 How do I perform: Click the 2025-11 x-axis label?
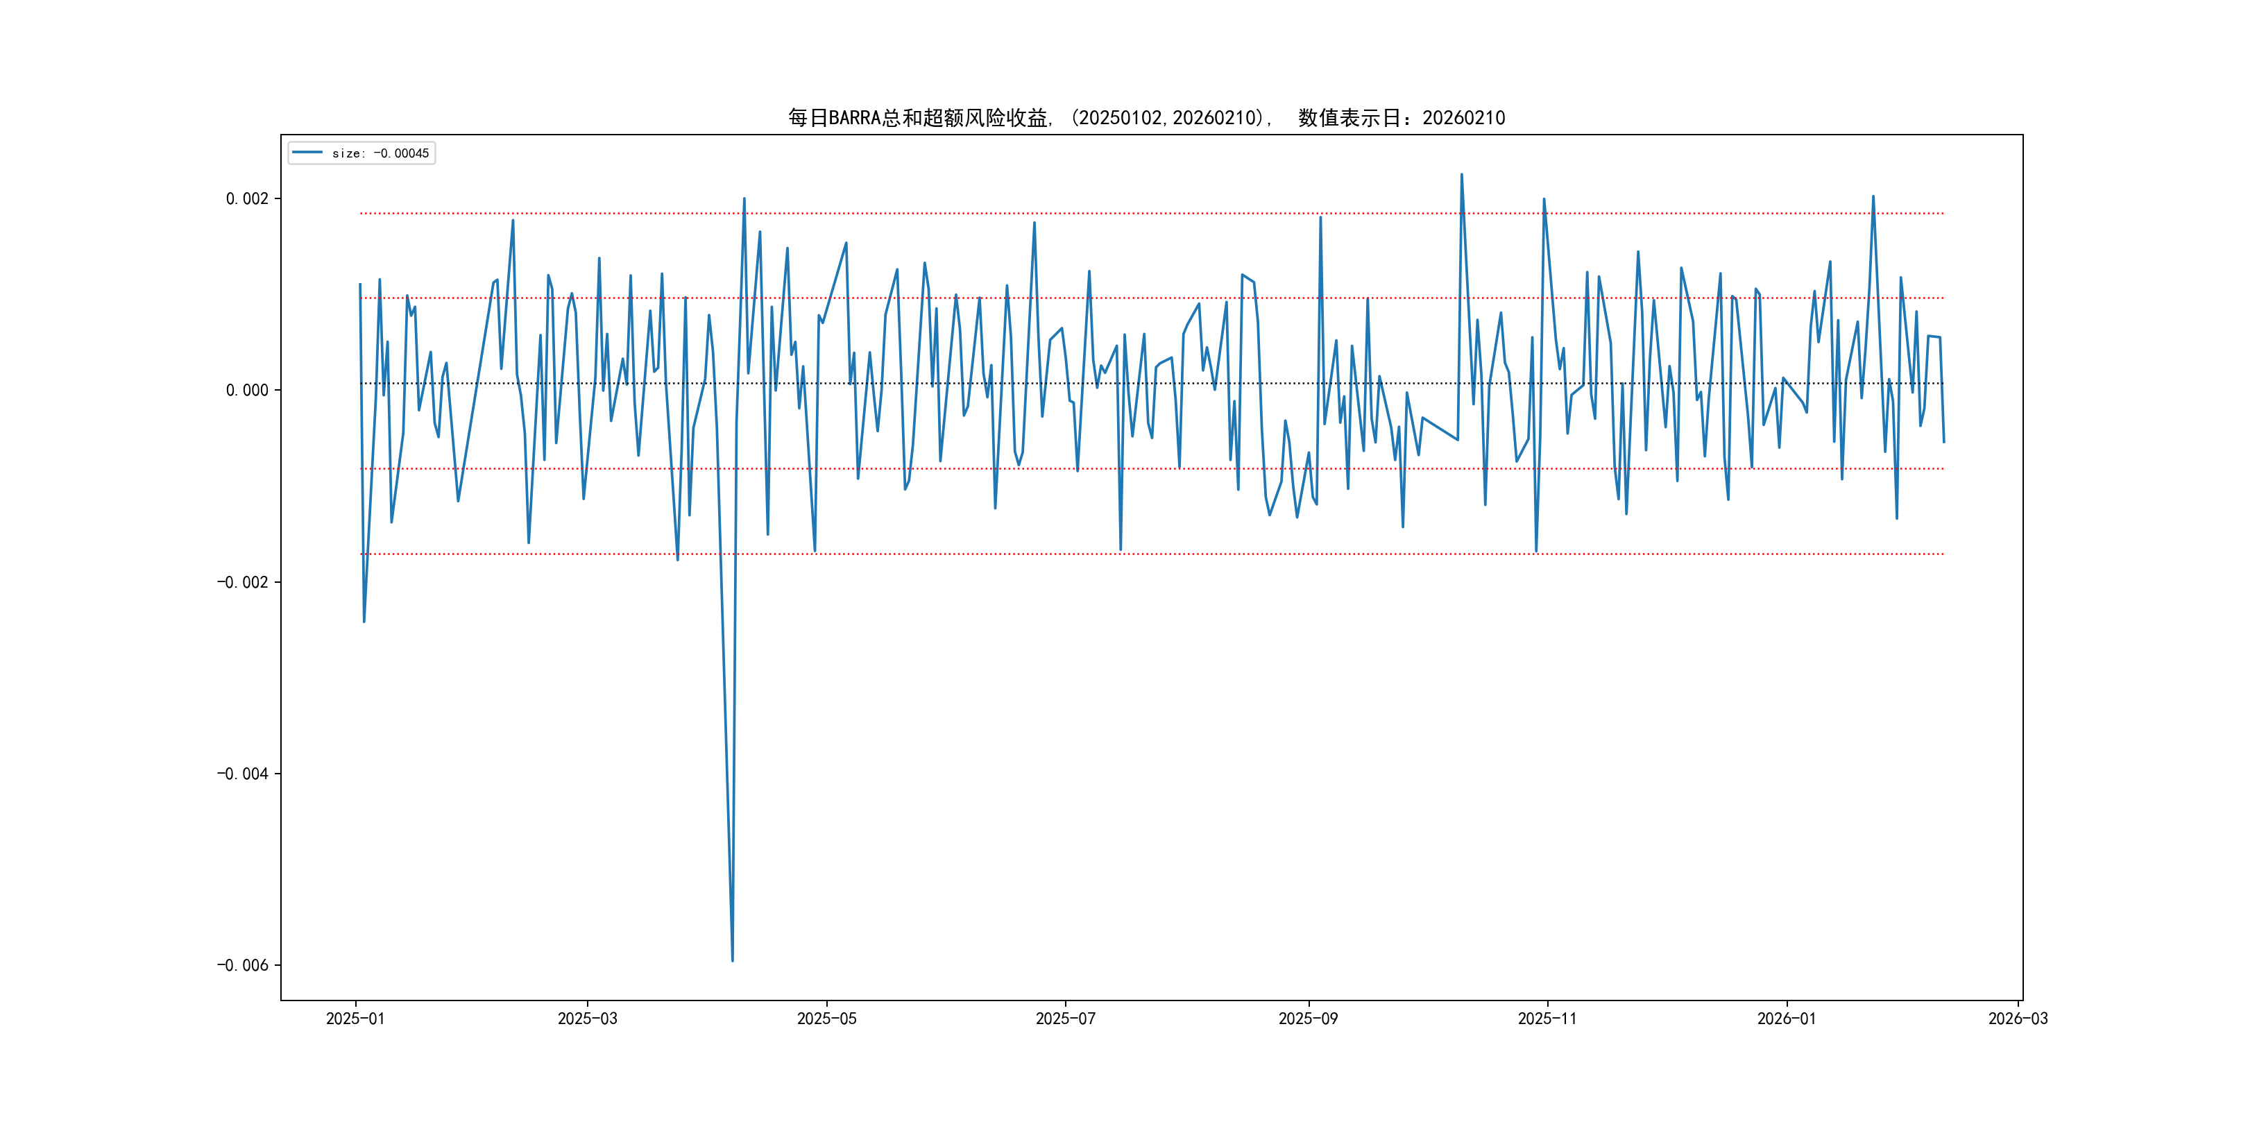(x=1547, y=1019)
